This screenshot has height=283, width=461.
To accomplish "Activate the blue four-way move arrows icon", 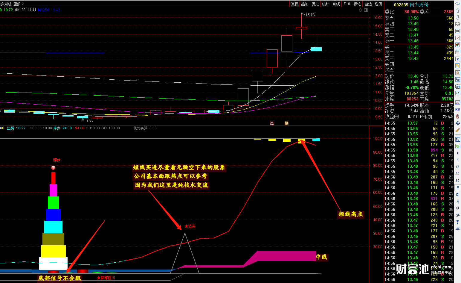I will 457,123.
